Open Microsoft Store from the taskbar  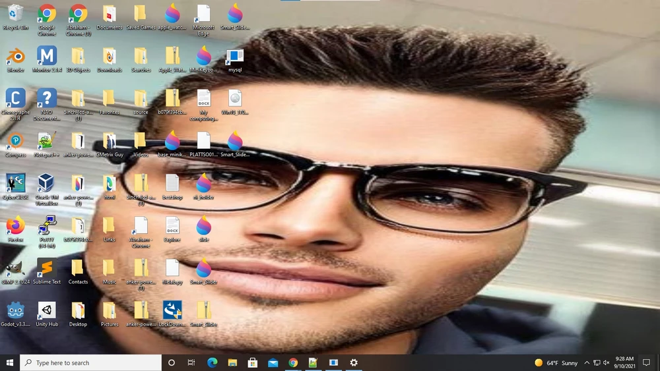[x=253, y=362]
